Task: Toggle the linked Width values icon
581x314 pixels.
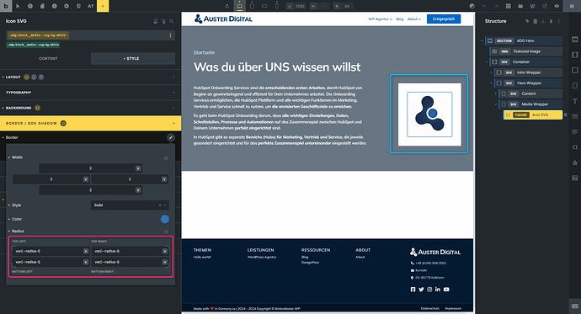Action: coord(166,157)
